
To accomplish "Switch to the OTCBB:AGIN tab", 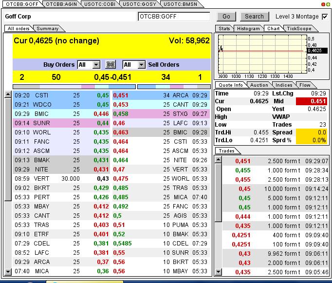I will click(x=61, y=4).
